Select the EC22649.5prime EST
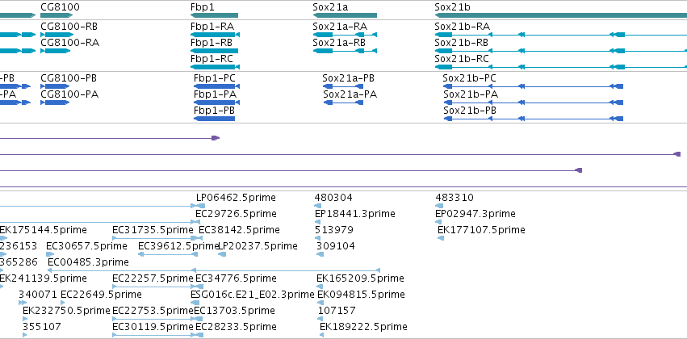Viewport: 687px width, 339px height. coord(63,303)
